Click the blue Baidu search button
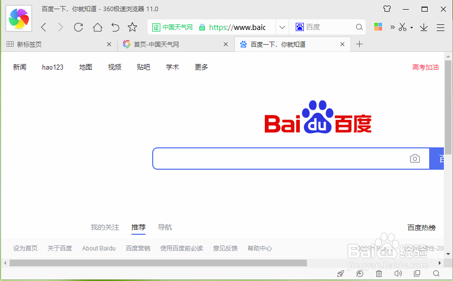 tap(437, 159)
